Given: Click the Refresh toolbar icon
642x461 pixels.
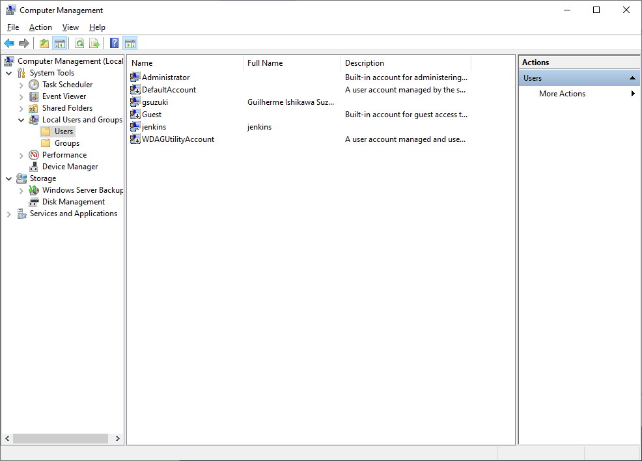Looking at the screenshot, I should (79, 44).
